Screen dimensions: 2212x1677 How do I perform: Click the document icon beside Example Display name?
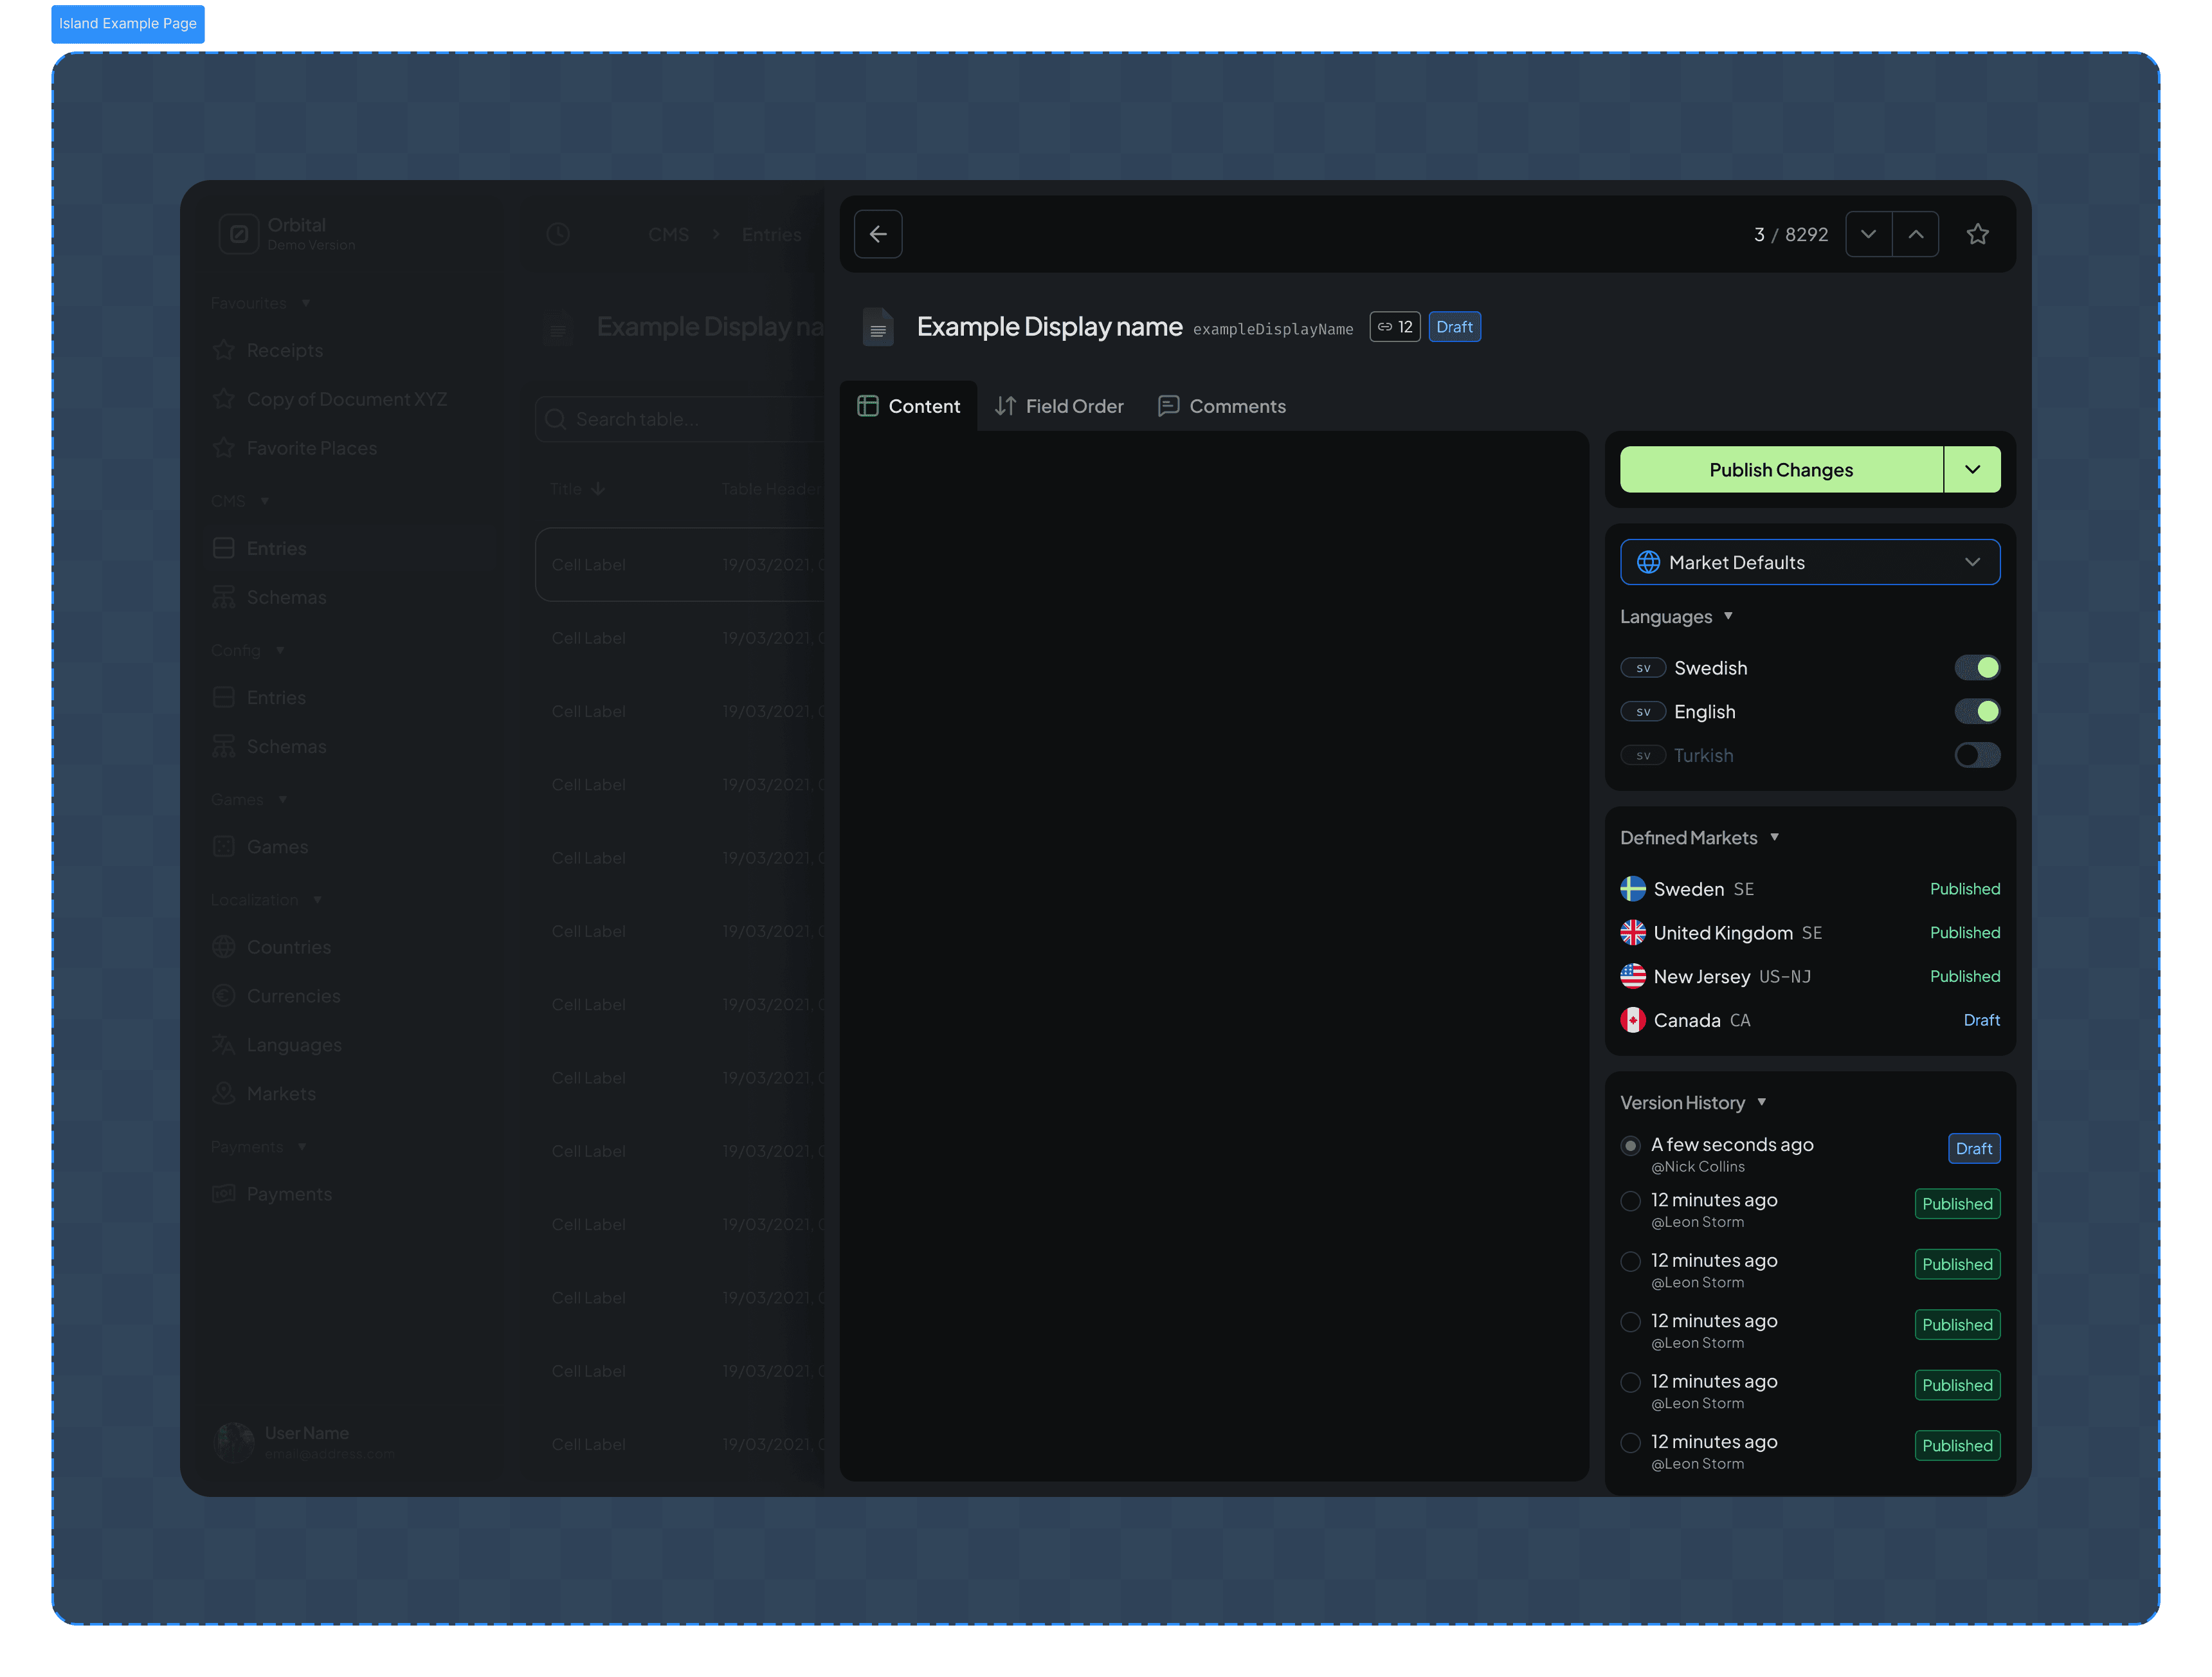[877, 328]
